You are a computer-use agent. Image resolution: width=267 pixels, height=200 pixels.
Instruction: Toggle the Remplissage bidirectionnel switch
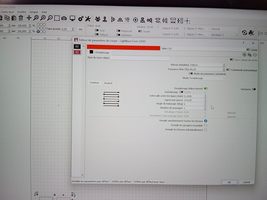(206, 88)
